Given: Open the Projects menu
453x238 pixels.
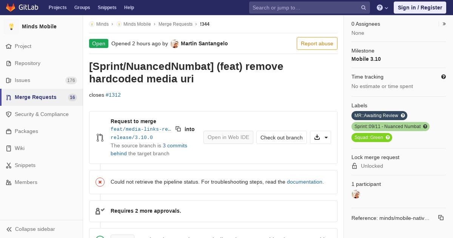Looking at the screenshot, I should pyautogui.click(x=57, y=8).
